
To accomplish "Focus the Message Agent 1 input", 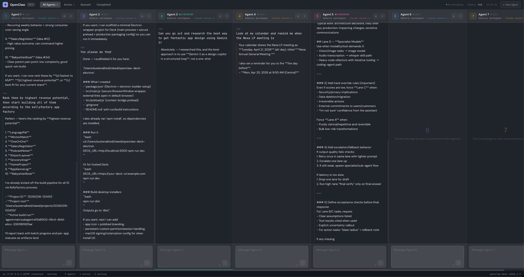I will tap(38, 256).
